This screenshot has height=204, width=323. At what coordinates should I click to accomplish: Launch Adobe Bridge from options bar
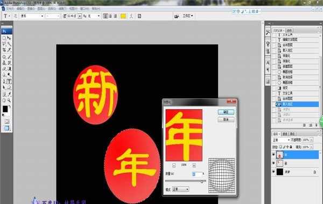(x=177, y=16)
